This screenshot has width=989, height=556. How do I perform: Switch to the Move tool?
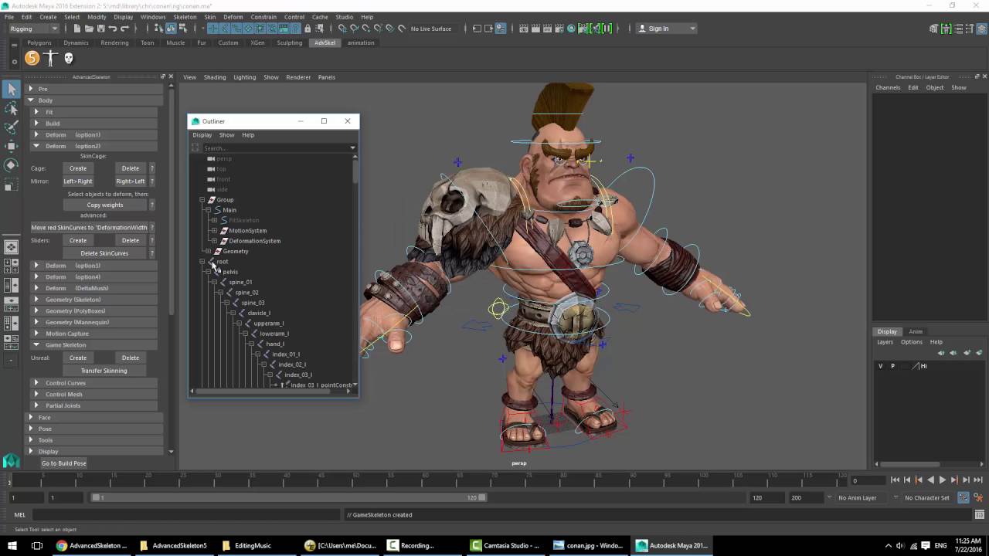click(x=12, y=147)
